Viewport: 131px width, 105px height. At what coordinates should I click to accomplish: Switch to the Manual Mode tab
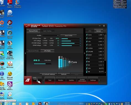click(x=33, y=31)
